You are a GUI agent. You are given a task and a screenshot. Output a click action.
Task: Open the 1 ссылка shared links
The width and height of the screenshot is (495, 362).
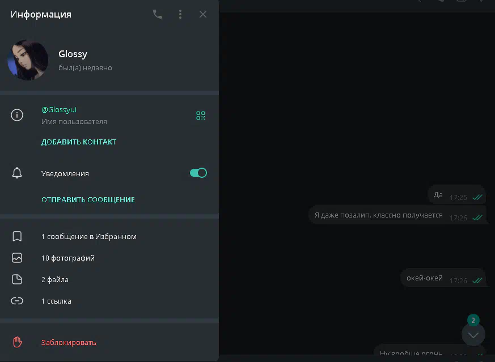coord(56,301)
